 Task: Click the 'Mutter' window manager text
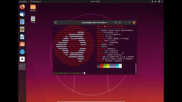click(x=104, y=46)
